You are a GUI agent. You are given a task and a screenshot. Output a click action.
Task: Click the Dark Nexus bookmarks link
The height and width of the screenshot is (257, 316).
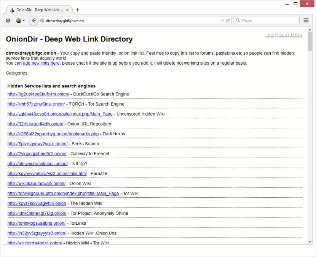click(x=53, y=134)
